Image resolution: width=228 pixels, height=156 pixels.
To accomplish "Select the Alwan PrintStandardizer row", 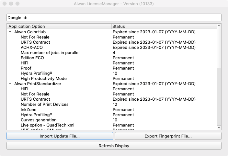I will point(112,84).
